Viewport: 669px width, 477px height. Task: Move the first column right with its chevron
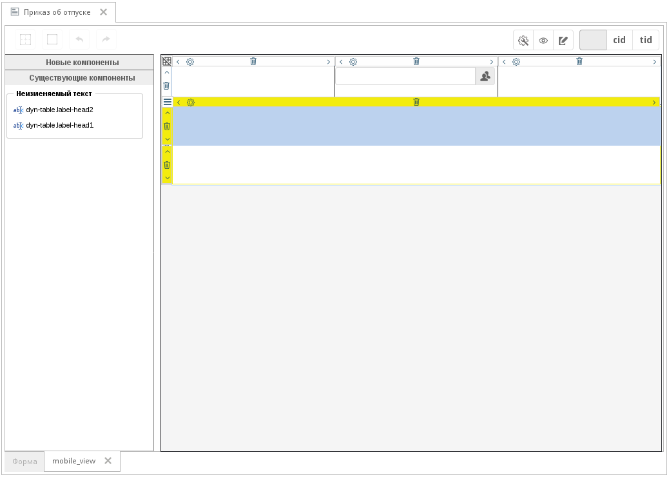tap(329, 62)
